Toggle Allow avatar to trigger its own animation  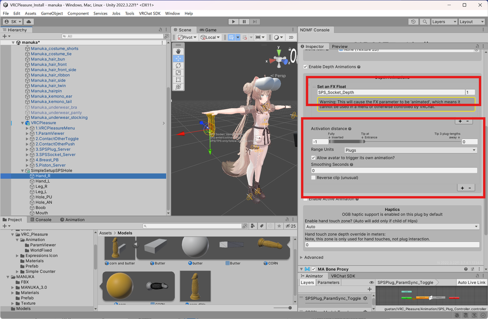click(313, 158)
